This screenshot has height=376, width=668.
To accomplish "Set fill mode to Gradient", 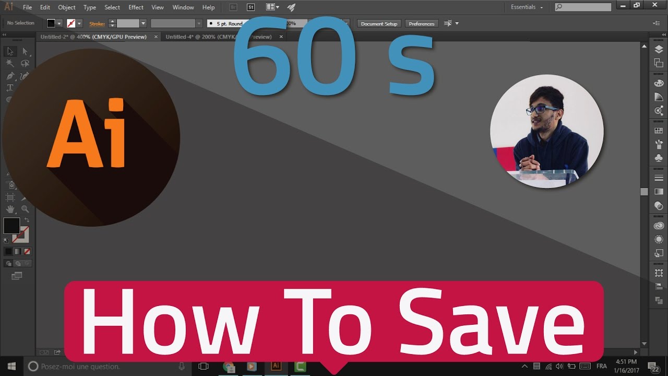I will tap(17, 251).
